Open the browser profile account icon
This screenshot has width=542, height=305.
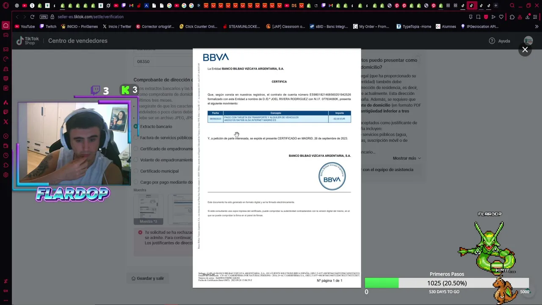(x=520, y=17)
